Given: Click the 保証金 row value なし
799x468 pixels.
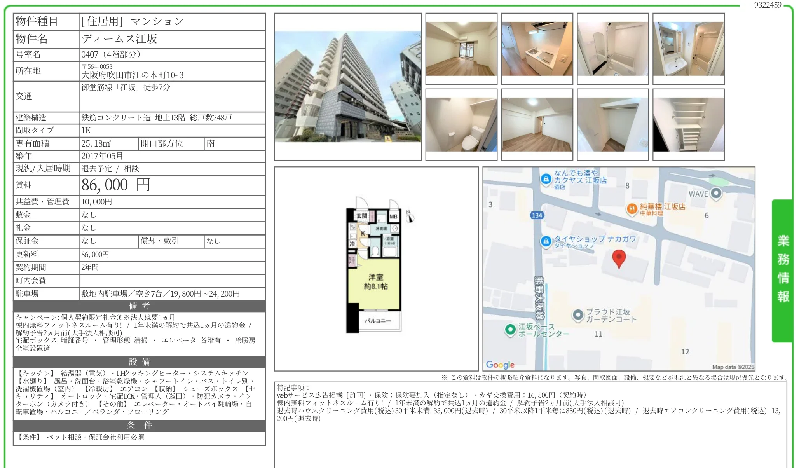Looking at the screenshot, I should [x=89, y=241].
